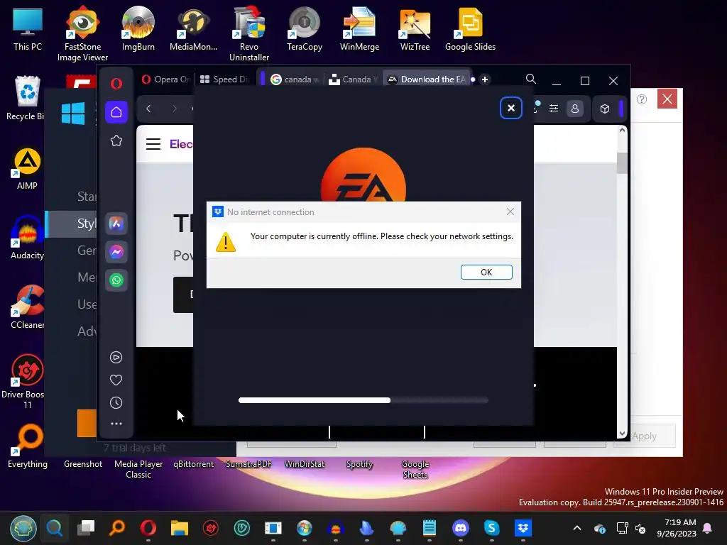The height and width of the screenshot is (545, 727).
Task: Open Task View on the taskbar
Action: point(86,528)
